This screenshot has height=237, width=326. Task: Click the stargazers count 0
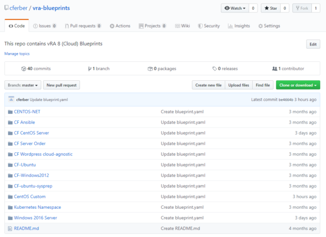pyautogui.click(x=285, y=8)
